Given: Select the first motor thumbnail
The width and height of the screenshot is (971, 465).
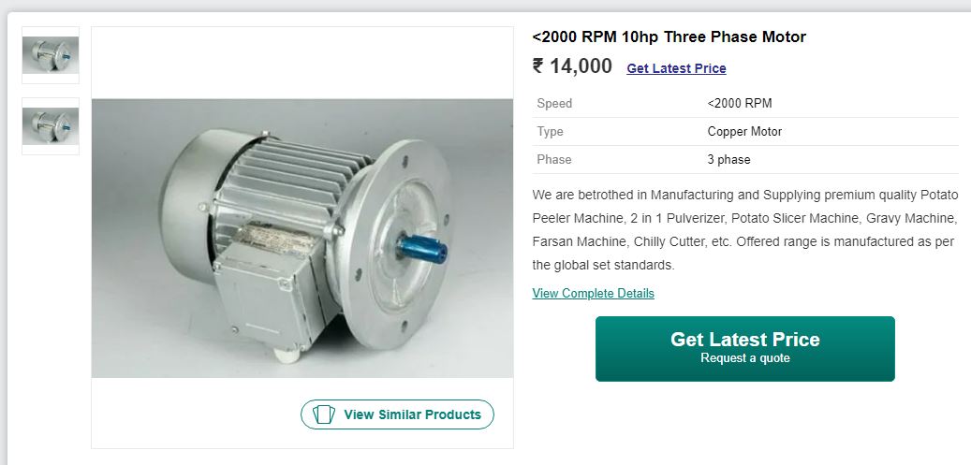Looking at the screenshot, I should coord(51,55).
